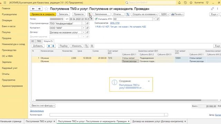This screenshot has height=124, width=221.
Task: Expand the Контрагент dropdown arrow
Action: coord(84,28)
